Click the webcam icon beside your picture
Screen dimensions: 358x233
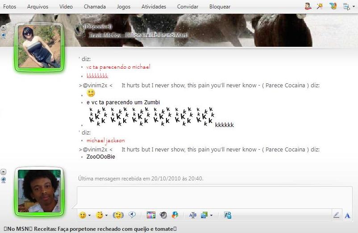(x=3, y=180)
